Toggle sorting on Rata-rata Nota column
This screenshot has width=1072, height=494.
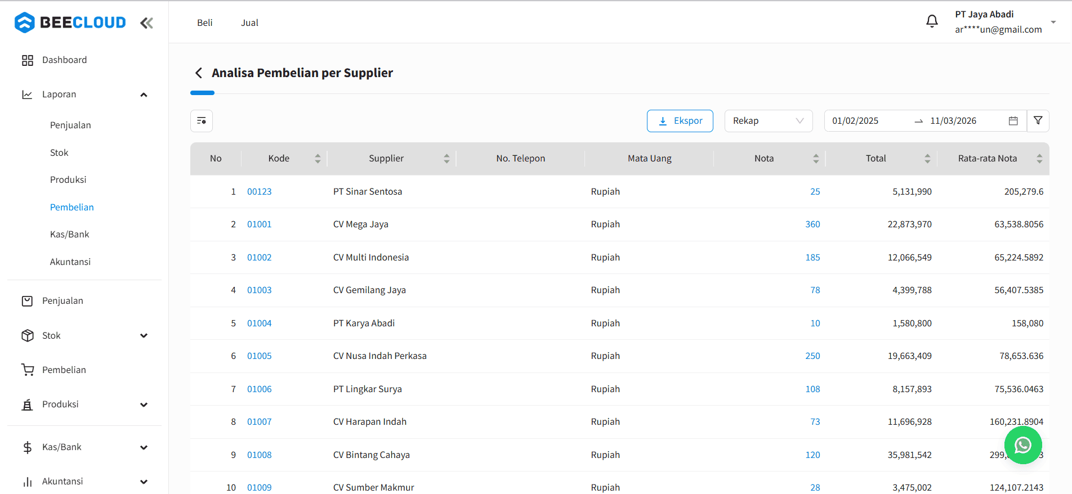1039,159
